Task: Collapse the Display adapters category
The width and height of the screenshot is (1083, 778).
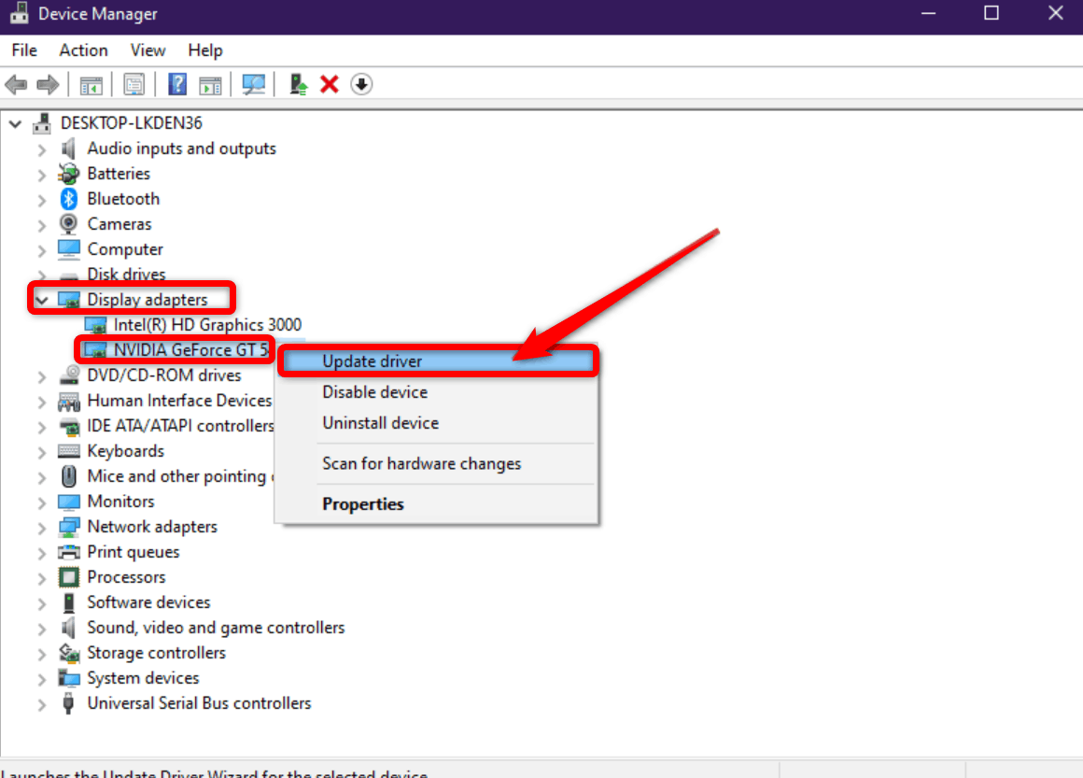Action: coord(41,299)
